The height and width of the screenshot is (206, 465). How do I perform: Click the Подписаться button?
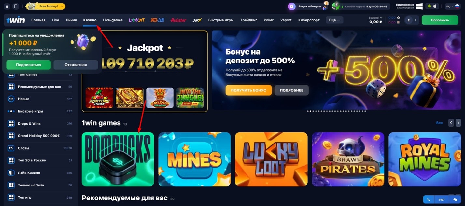point(29,65)
